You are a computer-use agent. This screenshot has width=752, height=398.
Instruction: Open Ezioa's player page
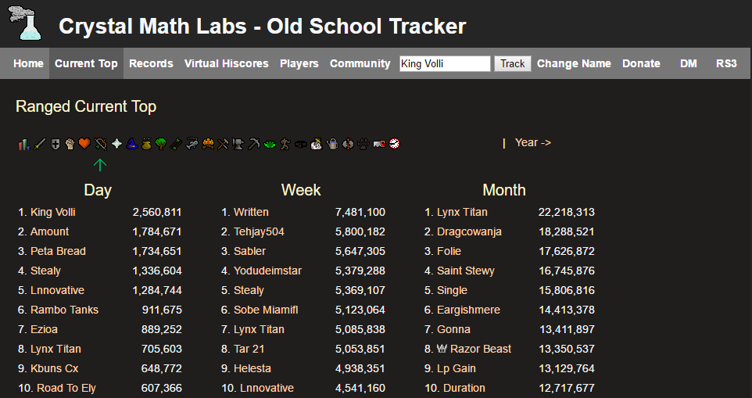44,329
